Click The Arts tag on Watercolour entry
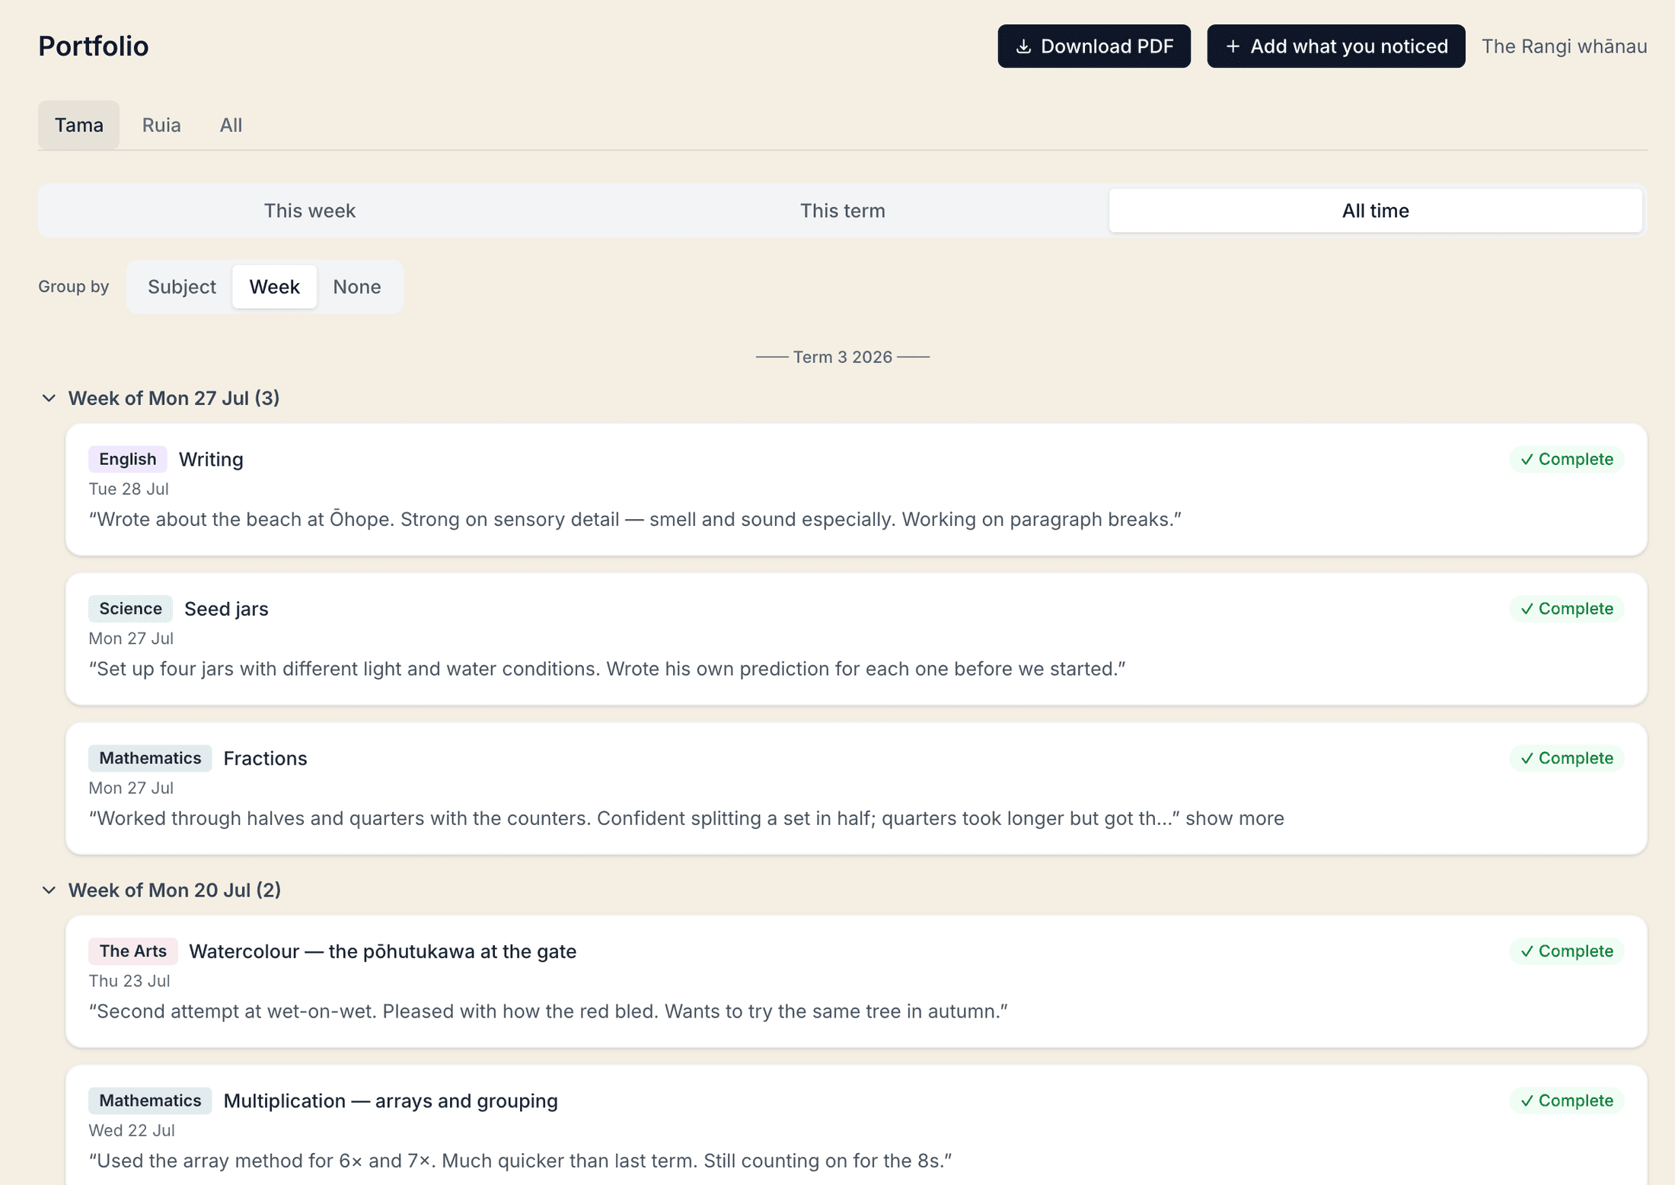1675x1185 pixels. click(x=132, y=951)
